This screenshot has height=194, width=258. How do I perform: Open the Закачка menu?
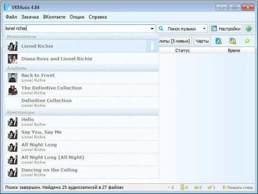(x=30, y=17)
